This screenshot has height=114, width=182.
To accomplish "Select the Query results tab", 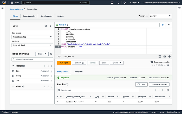I will [x=63, y=72].
